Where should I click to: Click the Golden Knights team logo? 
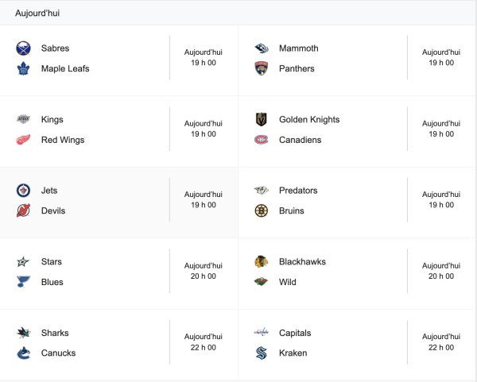(x=262, y=120)
